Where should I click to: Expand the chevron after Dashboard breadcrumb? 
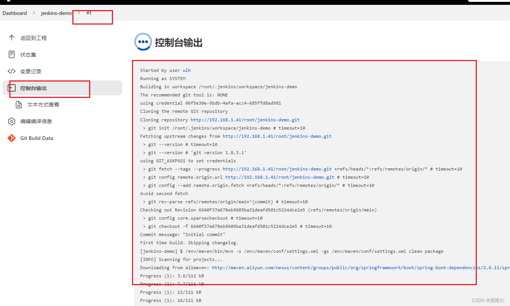pyautogui.click(x=34, y=13)
